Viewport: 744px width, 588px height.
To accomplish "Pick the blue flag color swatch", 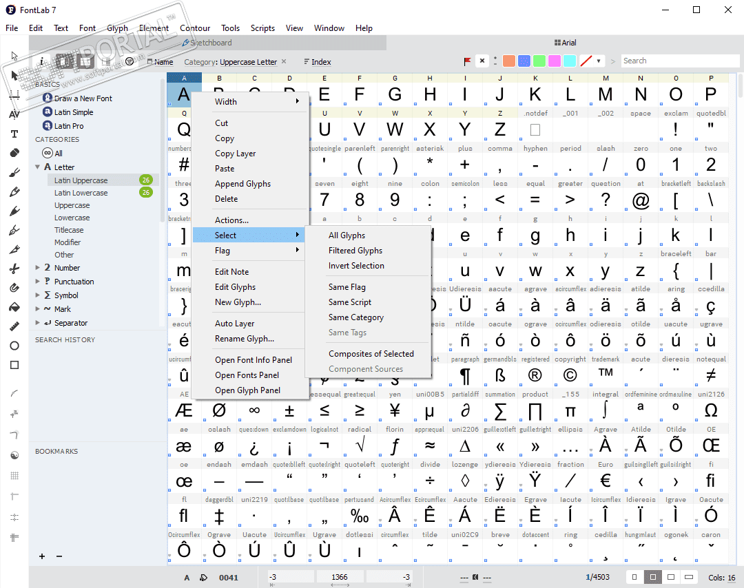I will [524, 61].
